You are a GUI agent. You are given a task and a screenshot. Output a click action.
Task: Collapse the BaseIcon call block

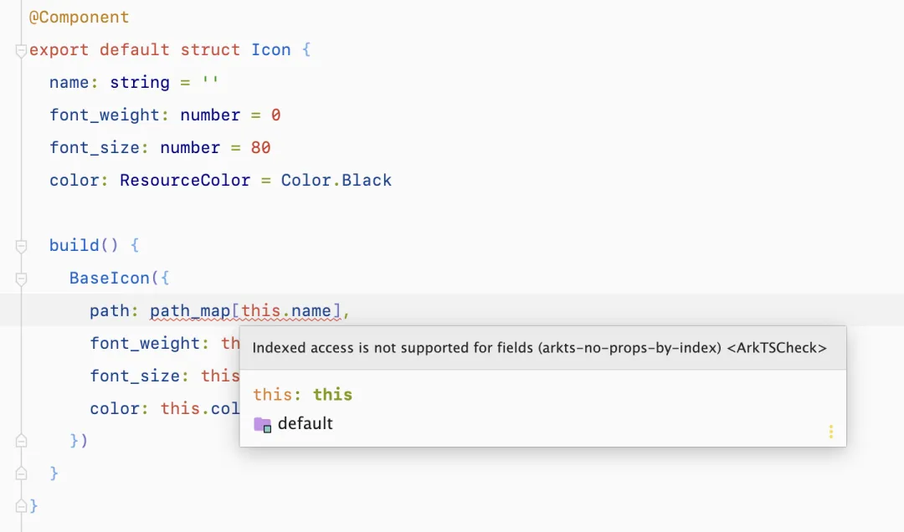coord(21,279)
